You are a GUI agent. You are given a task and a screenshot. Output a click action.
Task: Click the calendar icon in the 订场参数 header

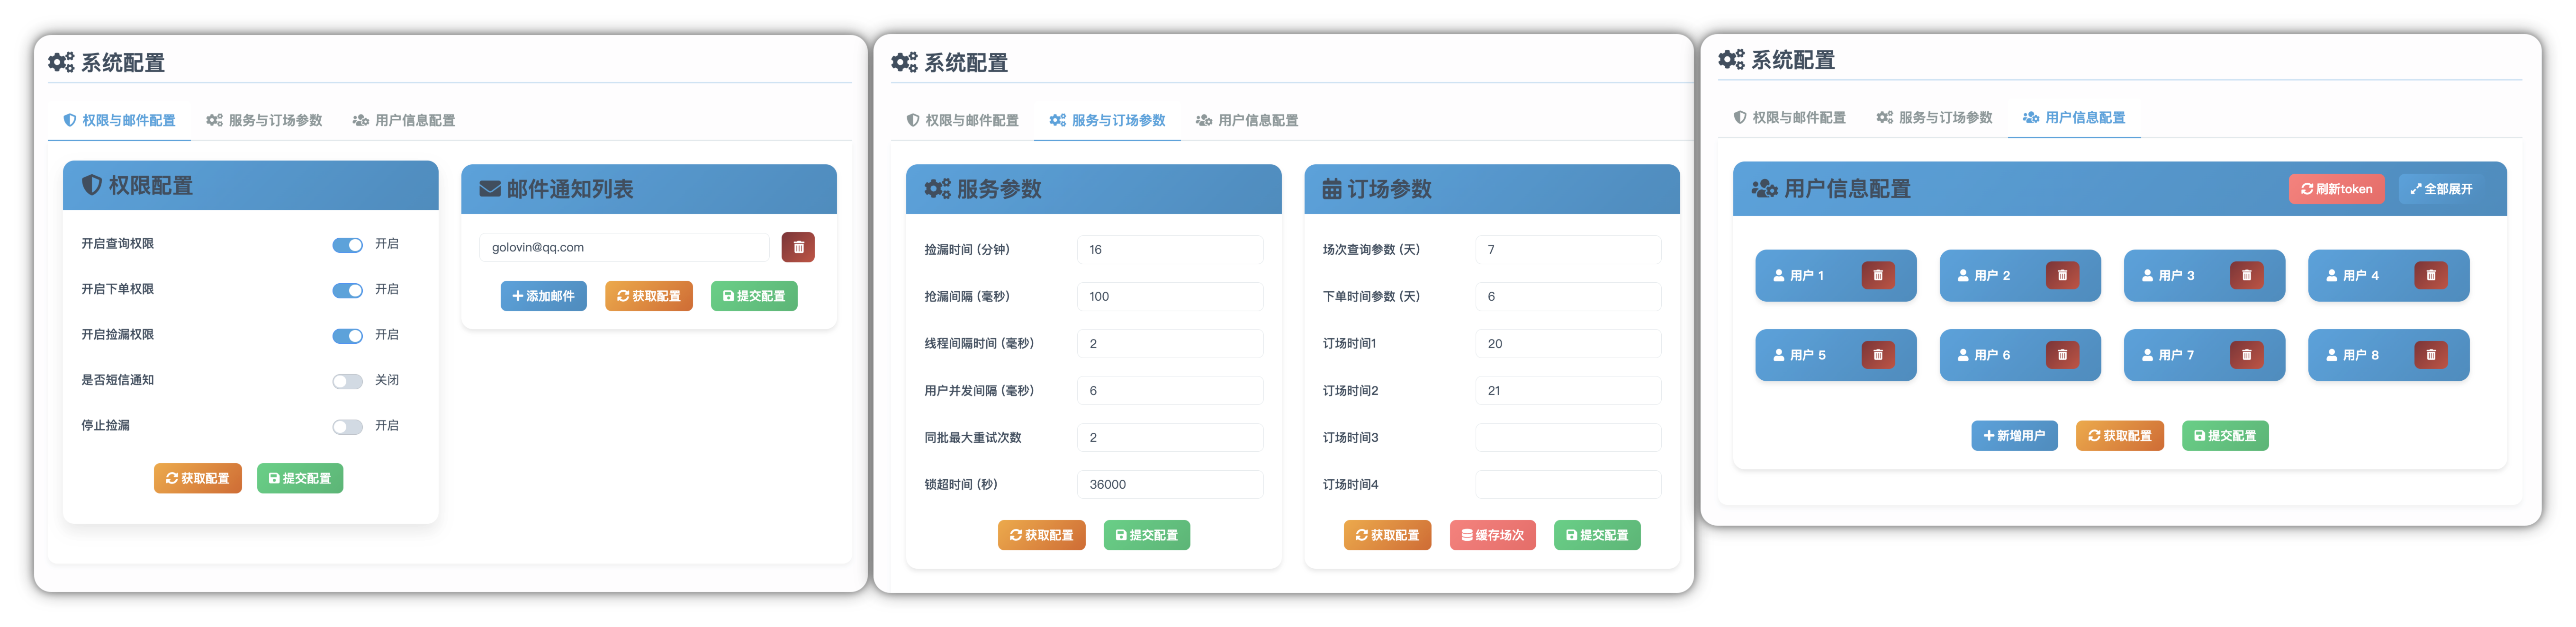1332,189
